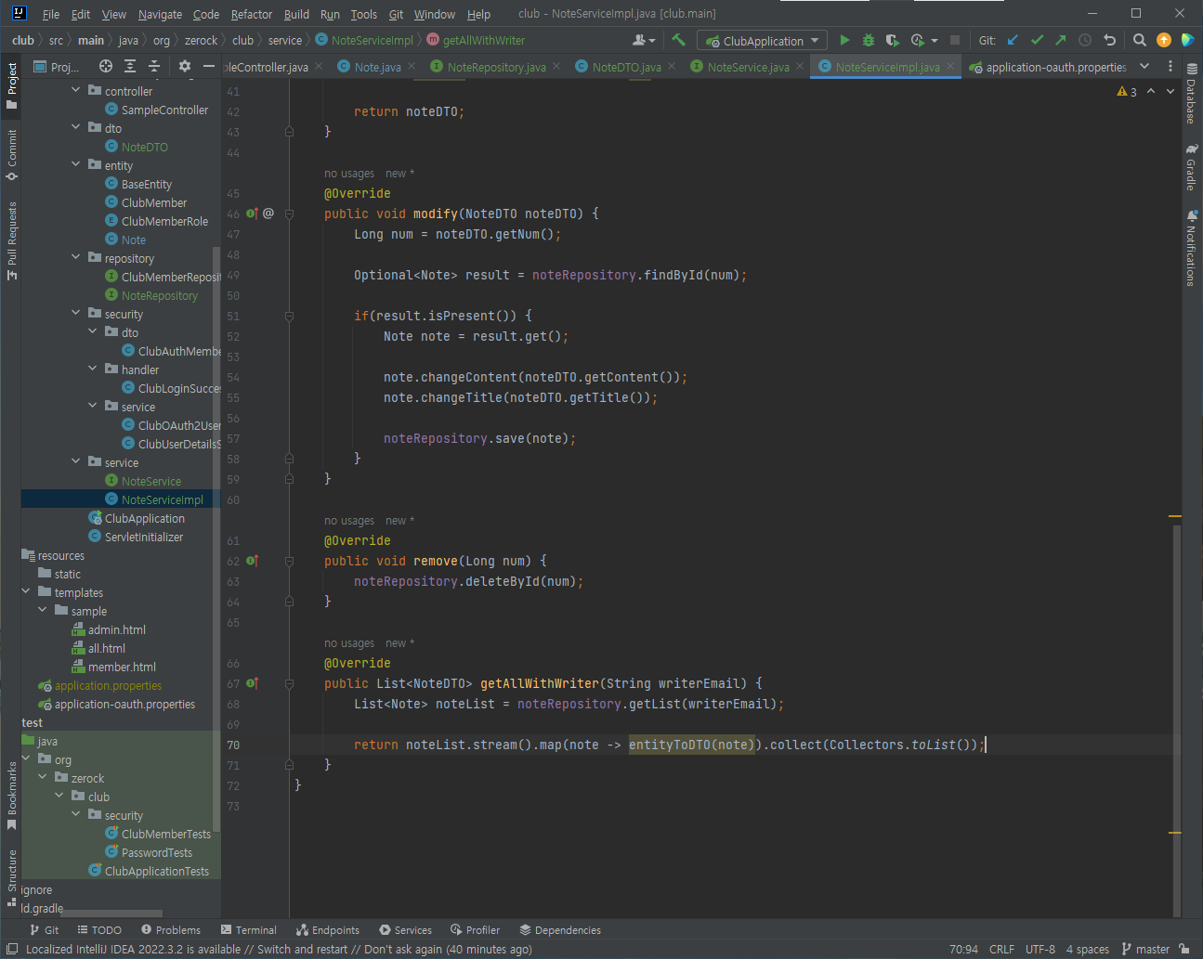
Task: Roll back changes with the undo icon
Action: tap(1109, 40)
